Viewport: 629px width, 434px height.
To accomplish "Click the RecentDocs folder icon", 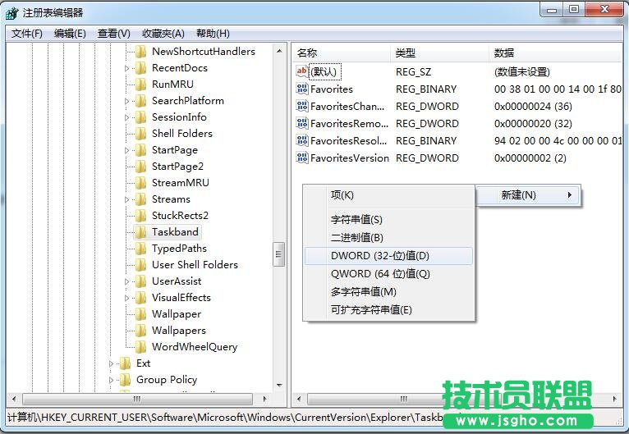I will tap(140, 68).
